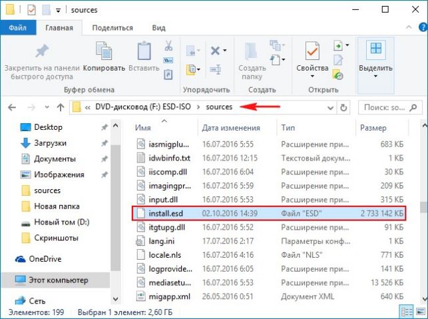Viewport: 428px width, 319px height.
Task: Click the new item icon
Action: pos(275,45)
